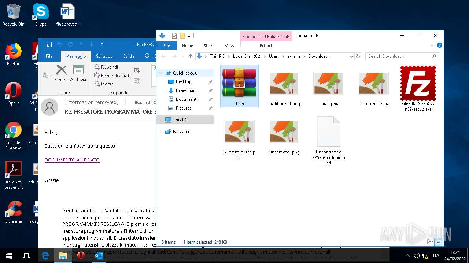The width and height of the screenshot is (469, 263).
Task: Open Firefox desktop shortcut
Action: pos(13,54)
